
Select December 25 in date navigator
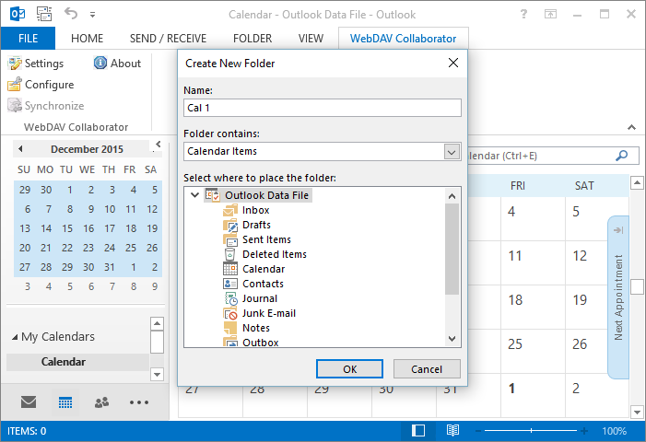[x=131, y=248]
